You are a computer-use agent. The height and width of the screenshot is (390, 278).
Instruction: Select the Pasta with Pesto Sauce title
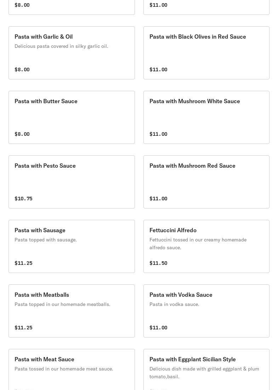click(x=45, y=166)
